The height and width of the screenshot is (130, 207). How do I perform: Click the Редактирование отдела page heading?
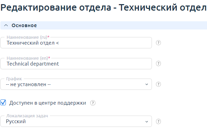coord(104,7)
